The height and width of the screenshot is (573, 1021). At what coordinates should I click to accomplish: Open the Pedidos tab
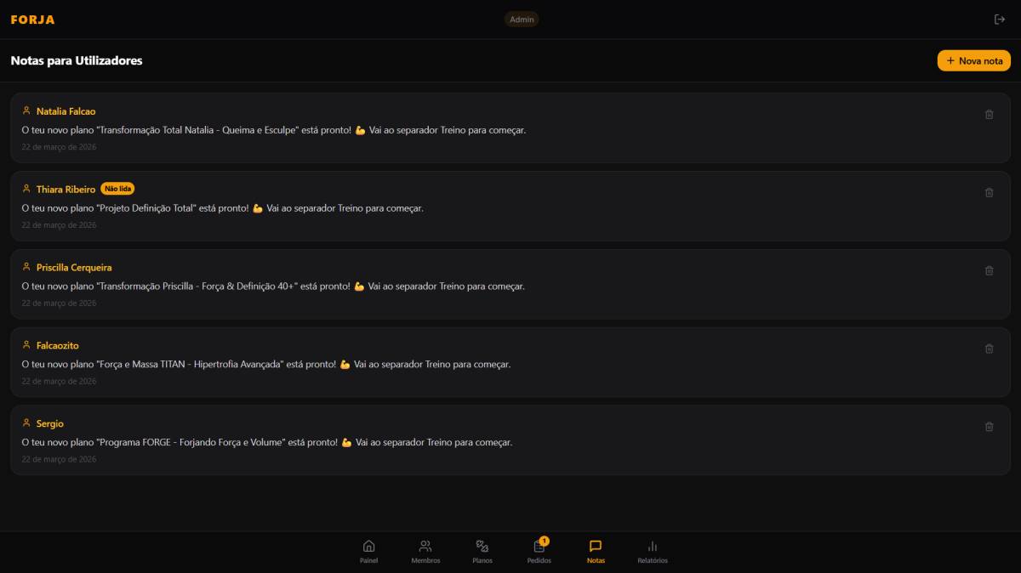(539, 552)
